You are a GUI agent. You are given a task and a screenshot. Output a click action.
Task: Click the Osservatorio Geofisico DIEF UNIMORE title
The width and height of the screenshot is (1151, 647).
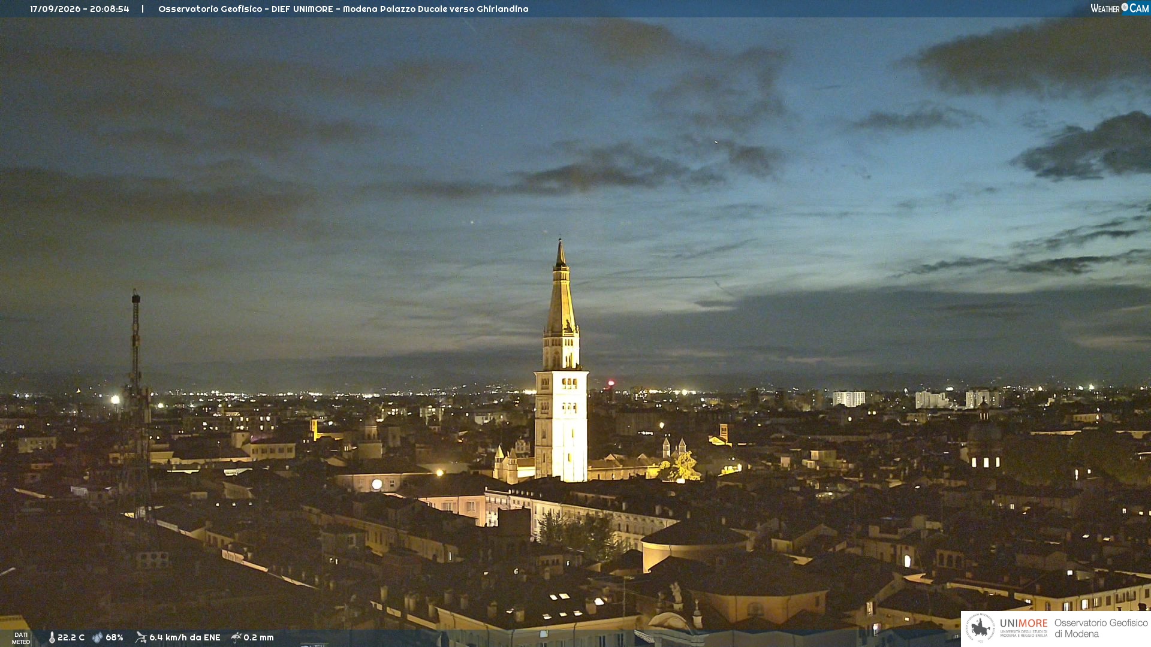[344, 9]
